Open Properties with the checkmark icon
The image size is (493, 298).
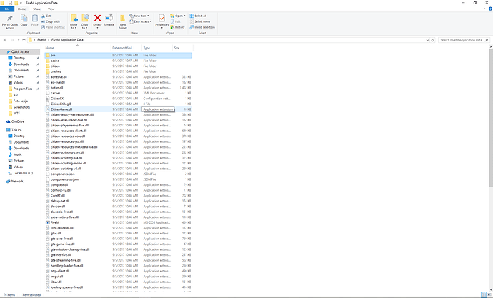coord(162,21)
